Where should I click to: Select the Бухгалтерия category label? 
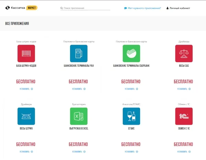[x=79, y=104]
